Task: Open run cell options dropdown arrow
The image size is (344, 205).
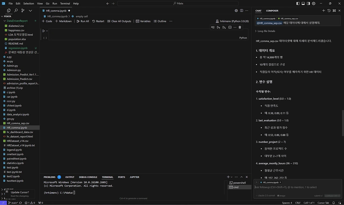Action: (47, 31)
